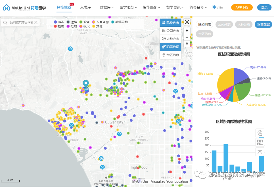Switch language to En

[x=221, y=8]
